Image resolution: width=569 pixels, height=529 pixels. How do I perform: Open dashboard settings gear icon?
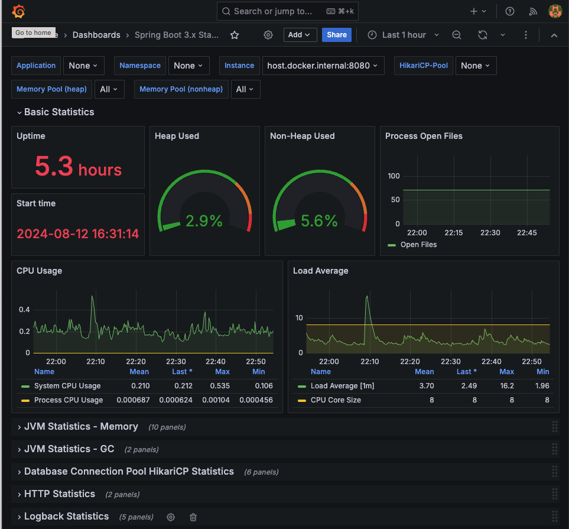(x=268, y=35)
